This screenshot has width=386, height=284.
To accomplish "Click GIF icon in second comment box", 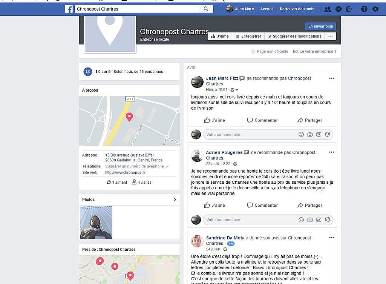I will click(319, 220).
